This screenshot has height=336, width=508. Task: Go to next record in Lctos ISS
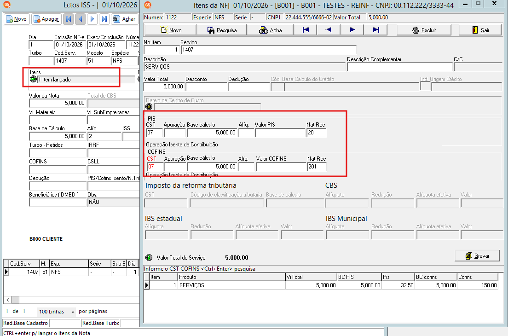pos(92,19)
